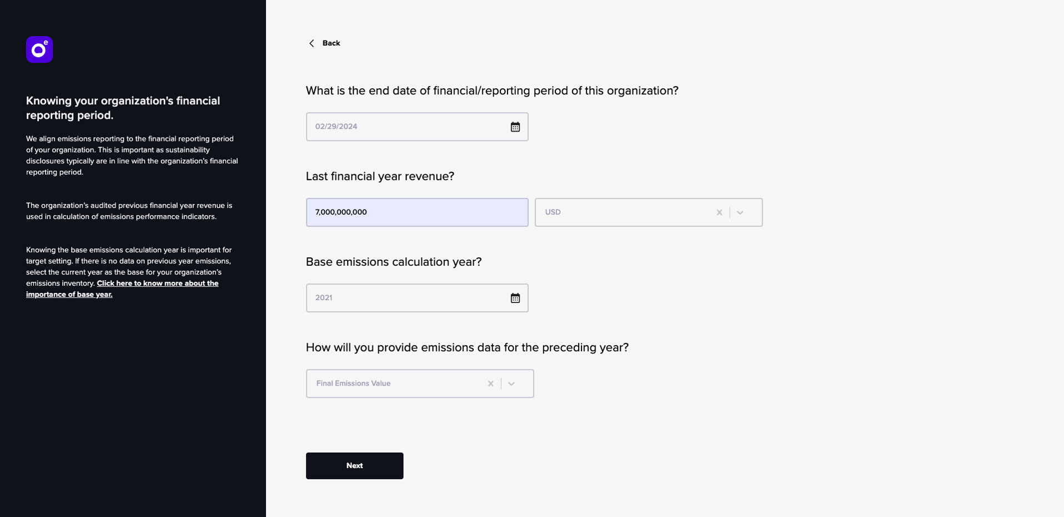Open the importance of base year link

[122, 288]
